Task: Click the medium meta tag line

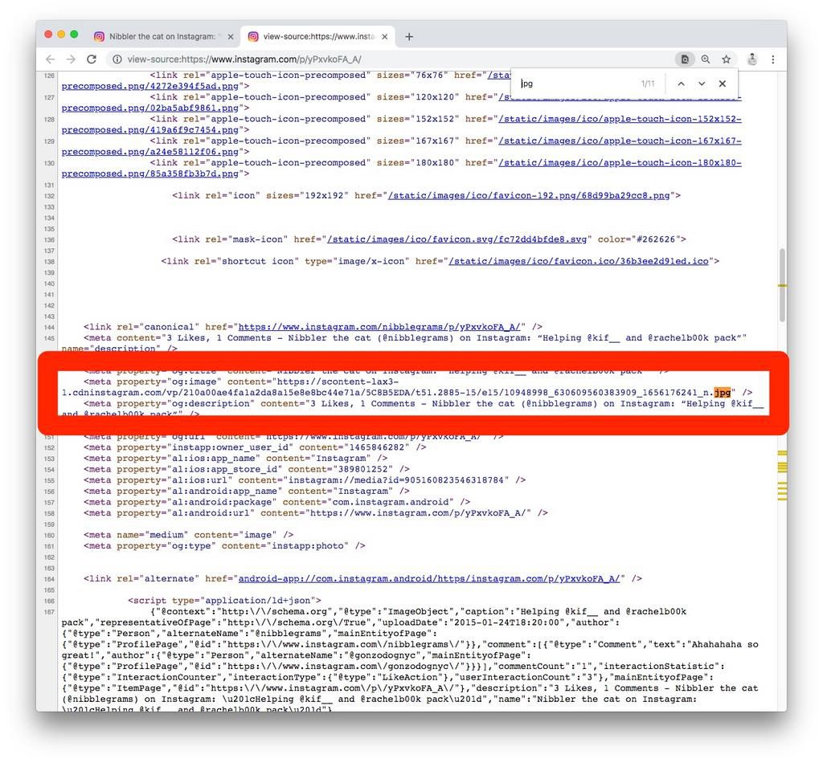Action: pos(188,535)
